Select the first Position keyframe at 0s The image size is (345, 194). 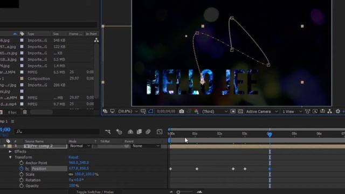click(170, 169)
